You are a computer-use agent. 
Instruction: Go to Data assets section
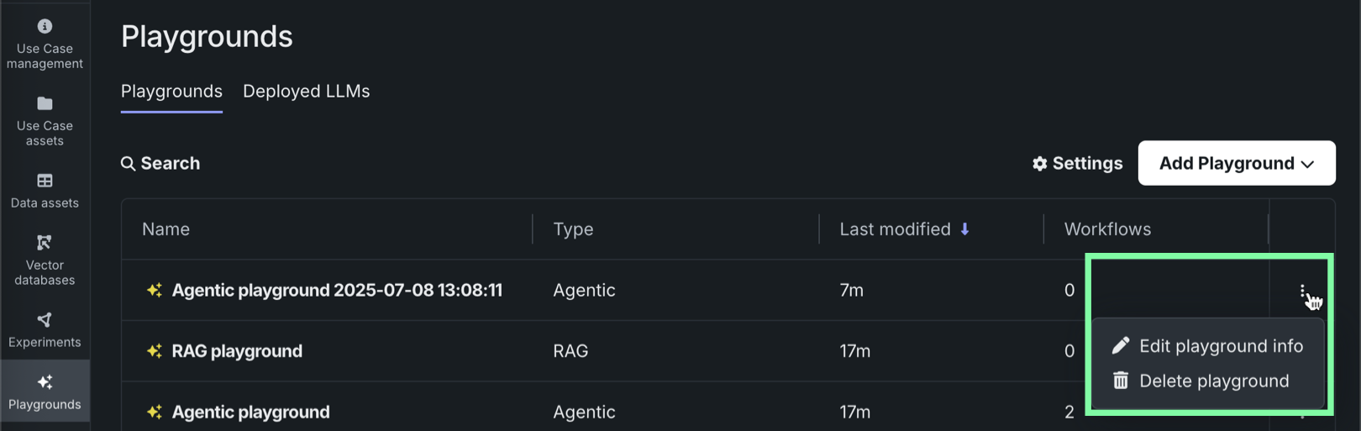tap(45, 190)
